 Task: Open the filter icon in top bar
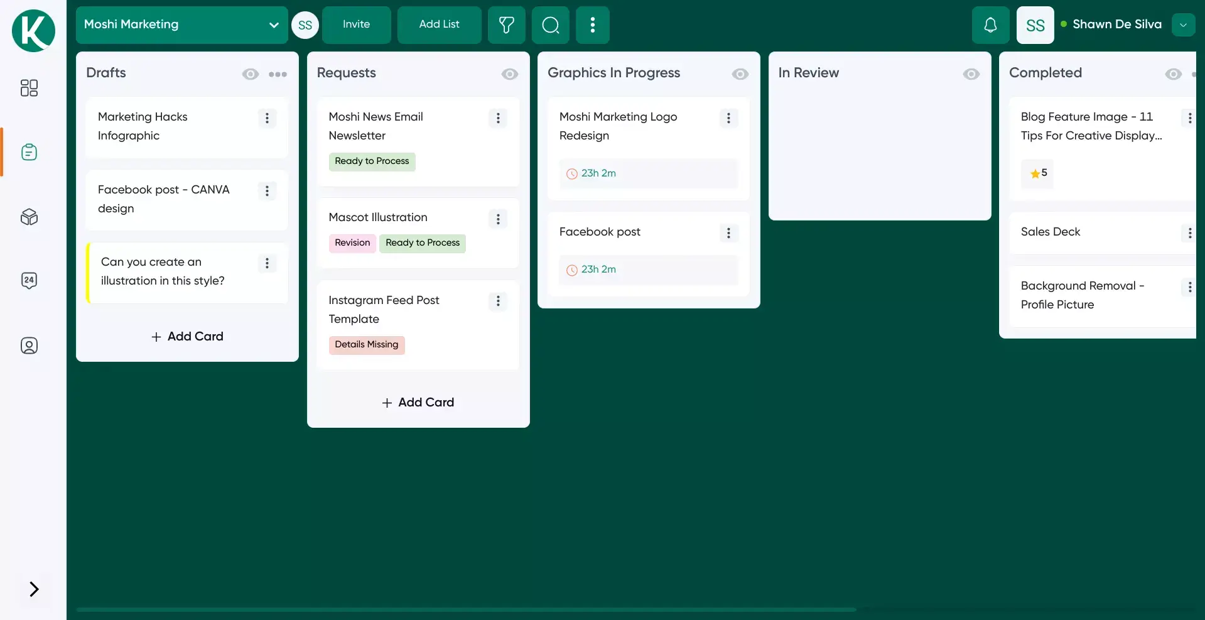point(506,25)
